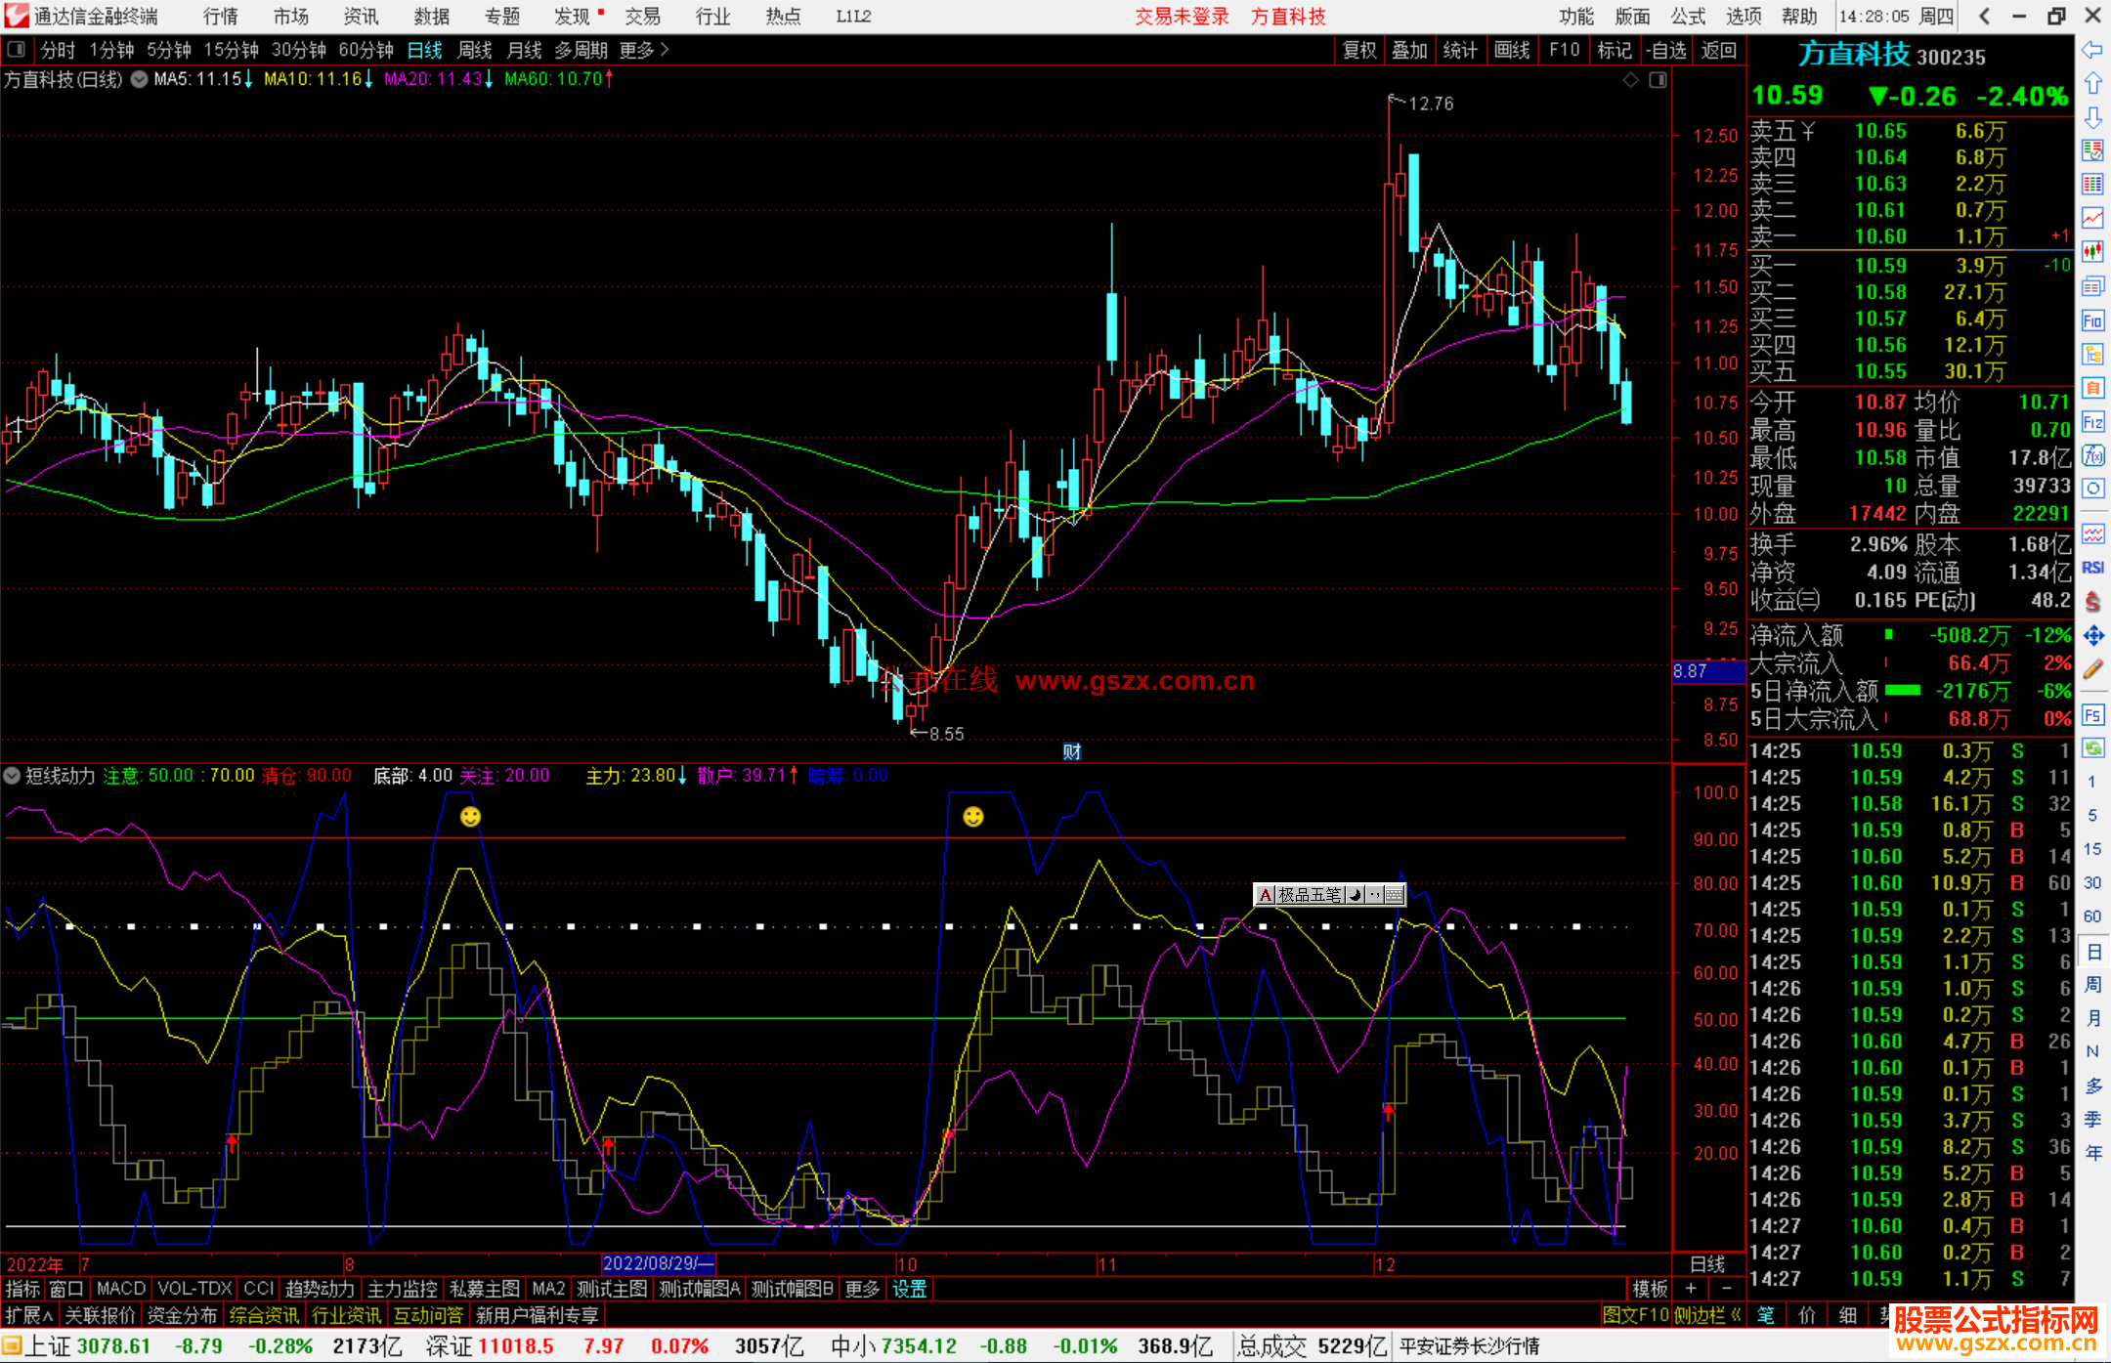Click the red line-chart trend sidebar icon
2111x1363 pixels.
click(2092, 217)
